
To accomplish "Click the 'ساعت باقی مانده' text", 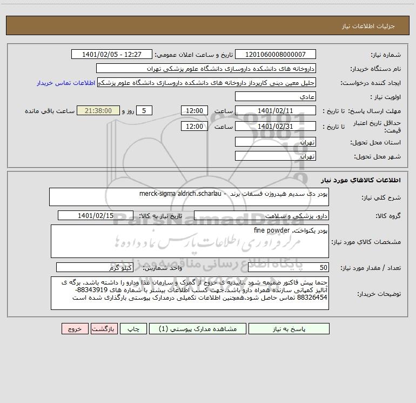I will pyautogui.click(x=50, y=111).
